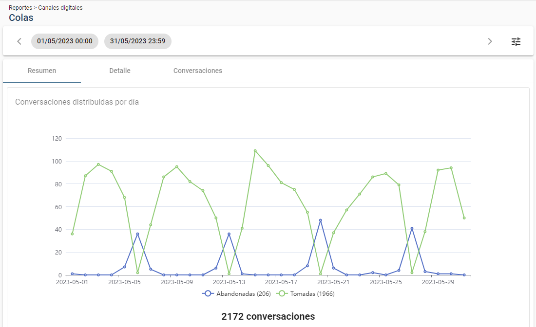Click the y-axis value 60
This screenshot has width=536, height=327.
(x=58, y=207)
